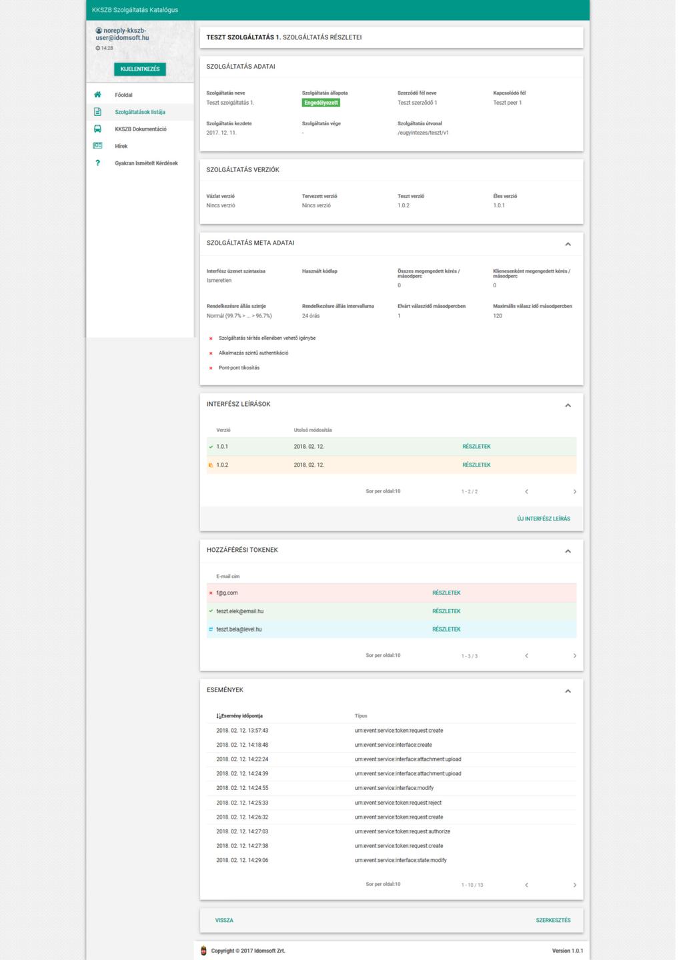Go to previous page of Hozzáférési tokenek
The height and width of the screenshot is (960, 683).
click(527, 656)
